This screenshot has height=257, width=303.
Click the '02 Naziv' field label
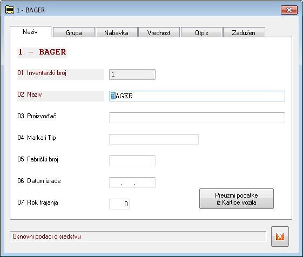click(30, 94)
